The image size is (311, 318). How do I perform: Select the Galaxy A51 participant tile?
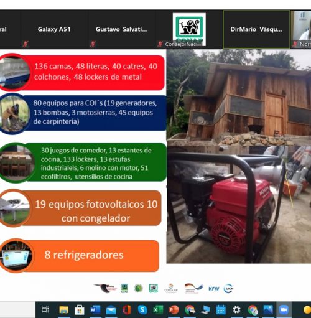[54, 29]
